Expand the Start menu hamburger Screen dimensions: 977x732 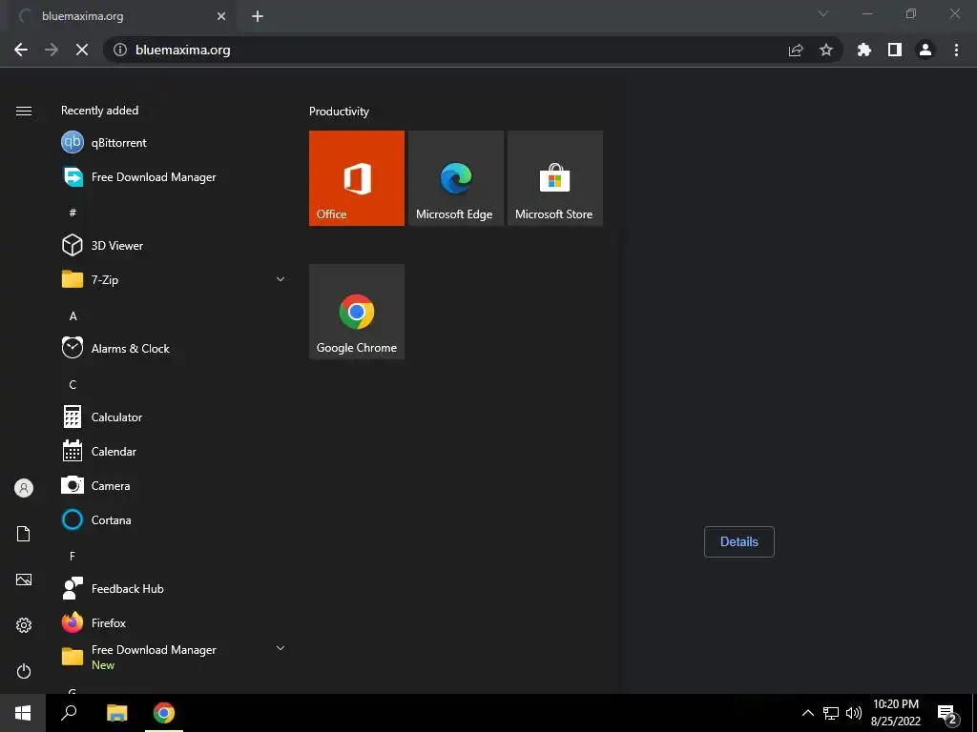pyautogui.click(x=24, y=111)
